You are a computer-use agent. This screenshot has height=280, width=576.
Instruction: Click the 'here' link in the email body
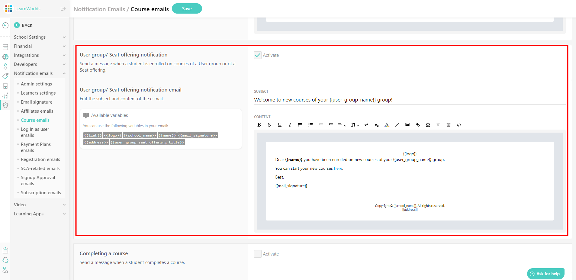pos(338,168)
